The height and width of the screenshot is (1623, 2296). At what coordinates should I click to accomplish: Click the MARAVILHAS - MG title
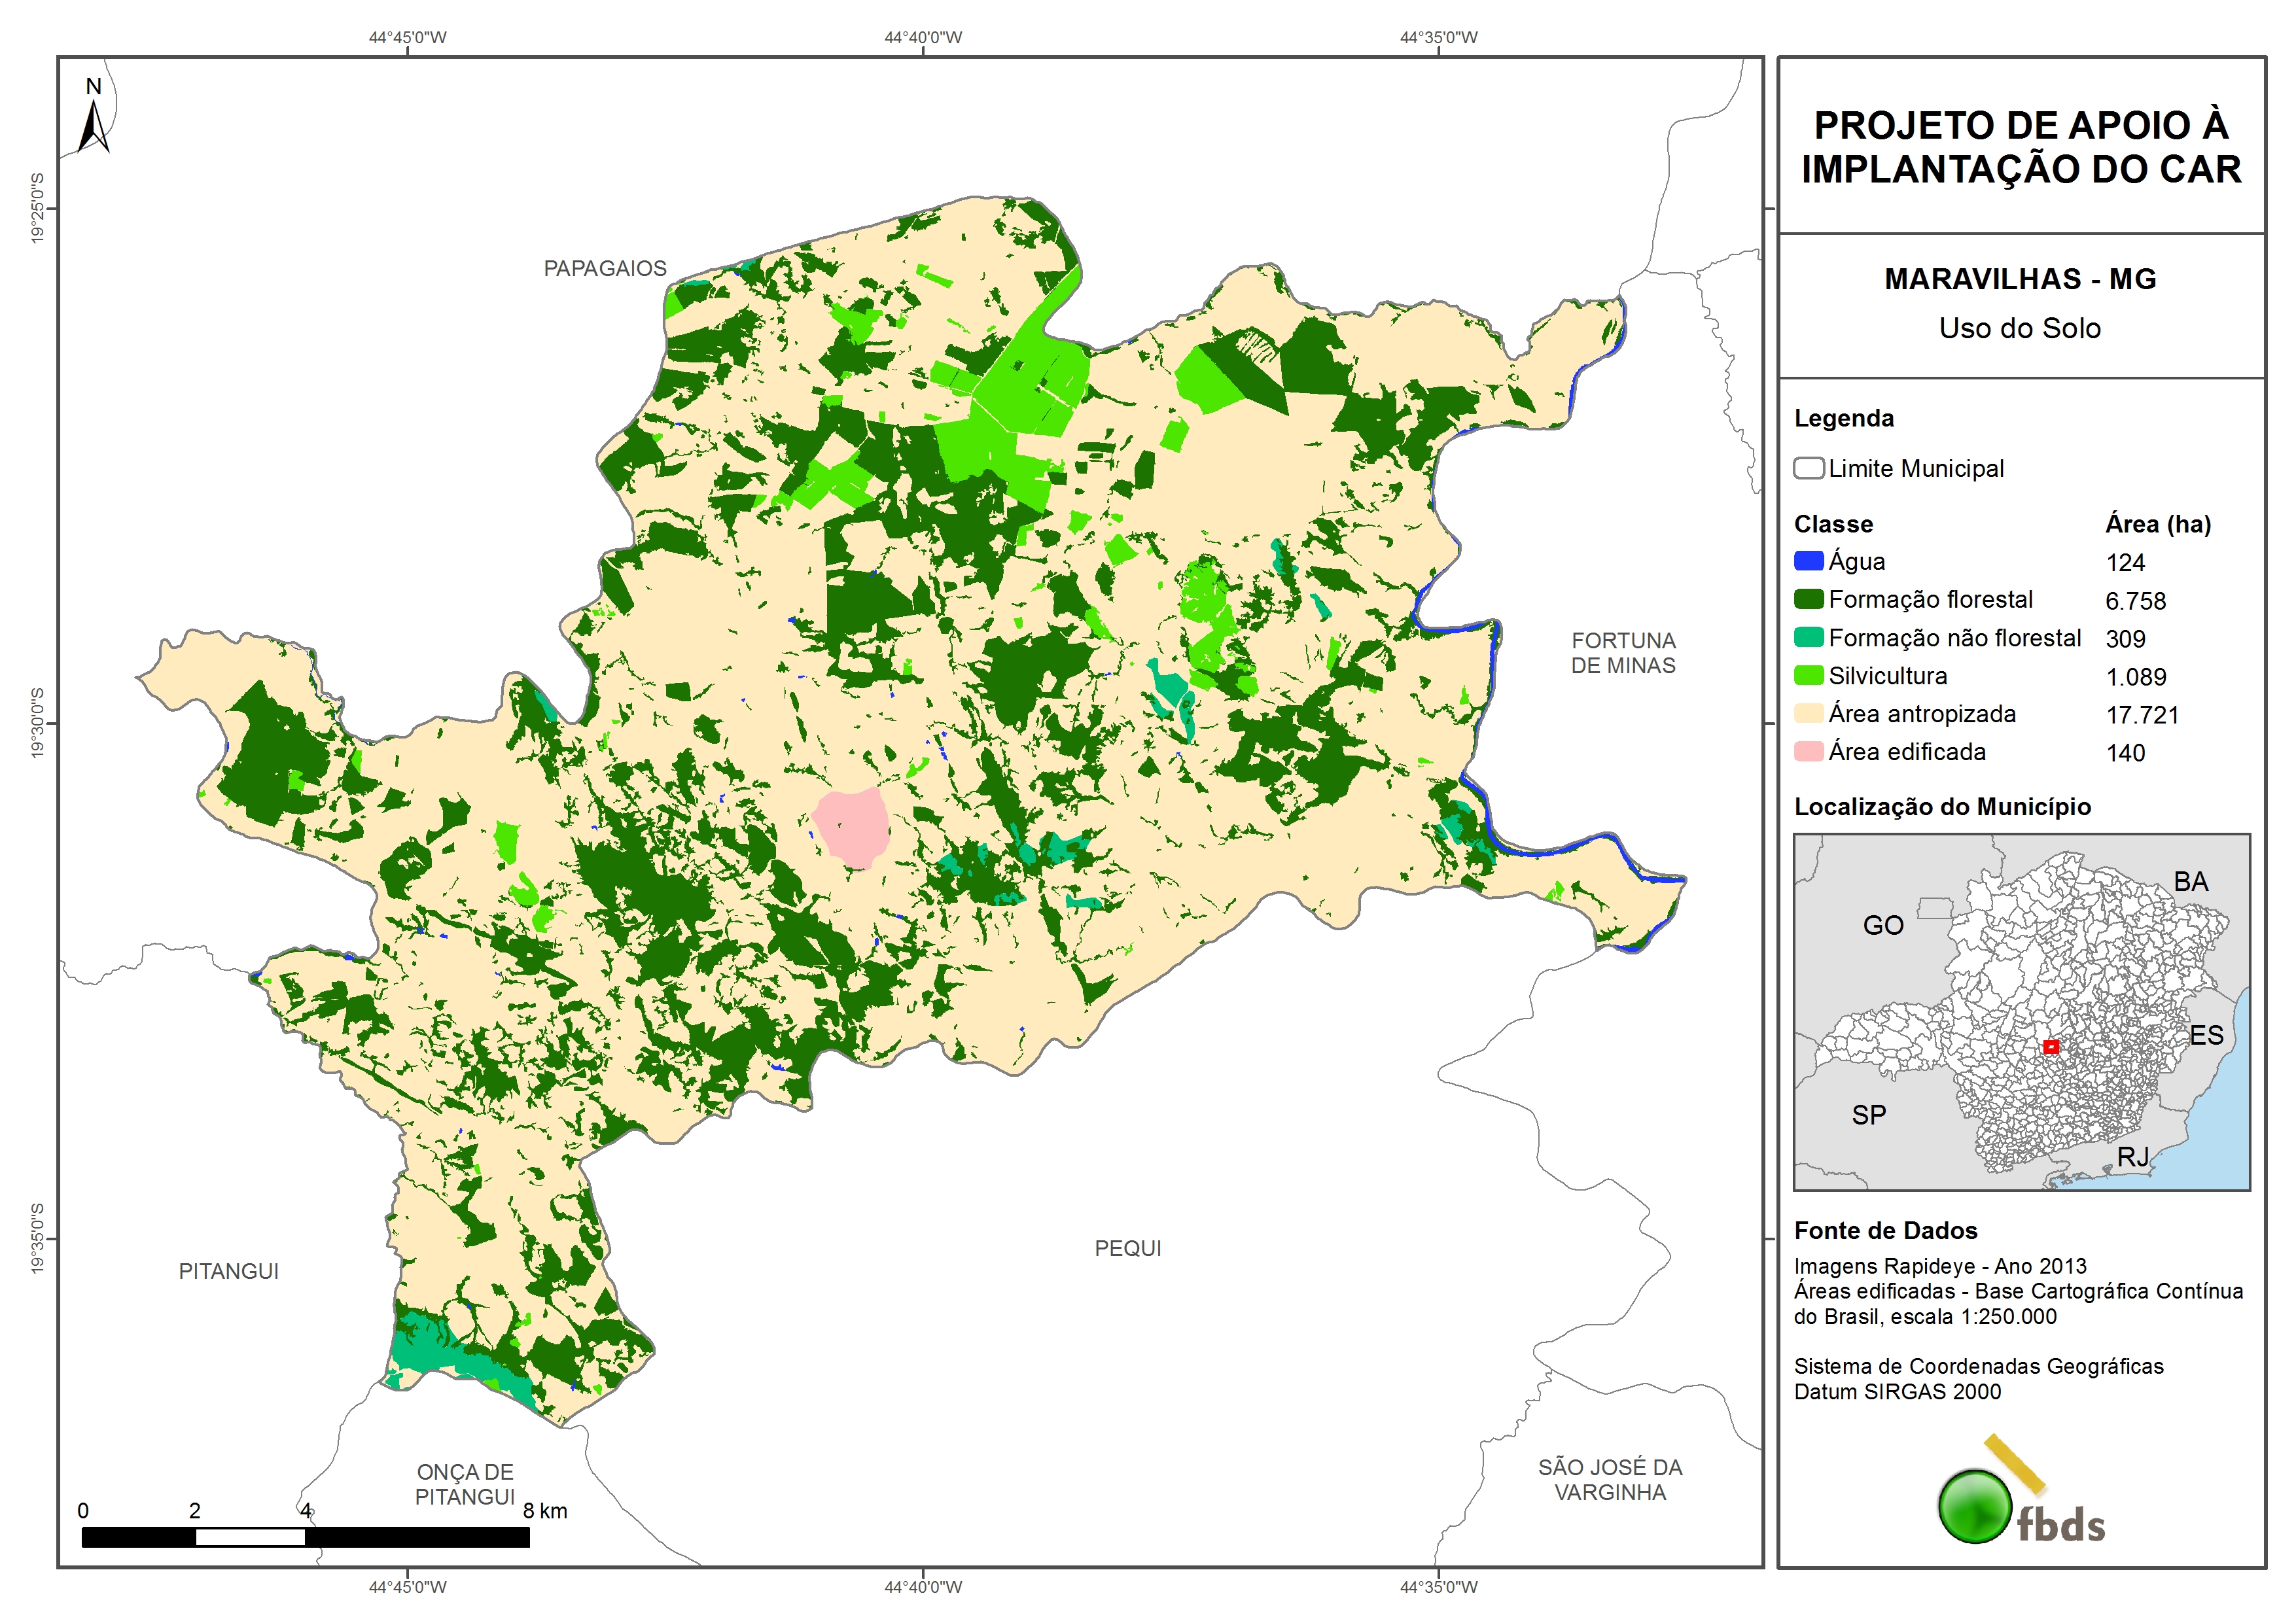coord(2020,279)
